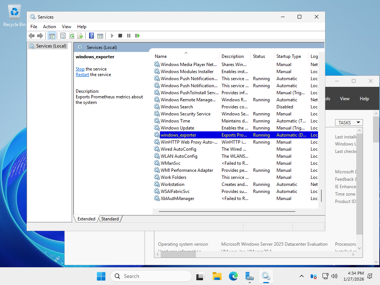
Task: Click the horizontal scrollbar in services list
Action: [227, 212]
